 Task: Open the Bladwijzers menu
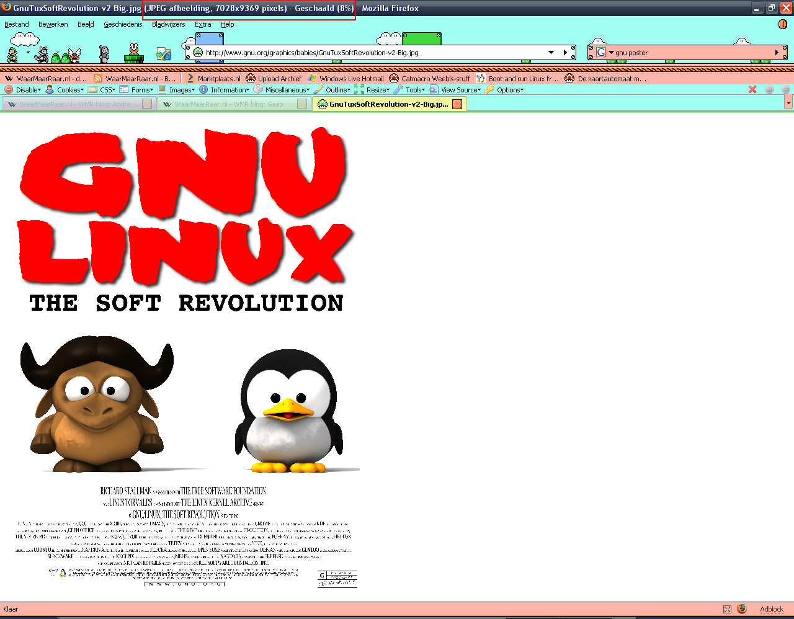pos(168,24)
